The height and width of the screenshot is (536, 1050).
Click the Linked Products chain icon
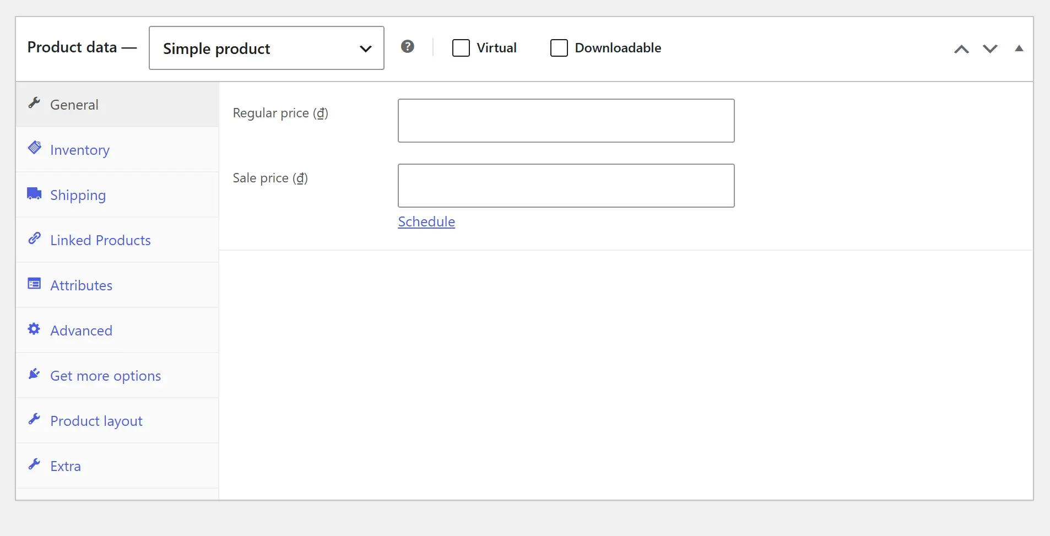(x=34, y=239)
